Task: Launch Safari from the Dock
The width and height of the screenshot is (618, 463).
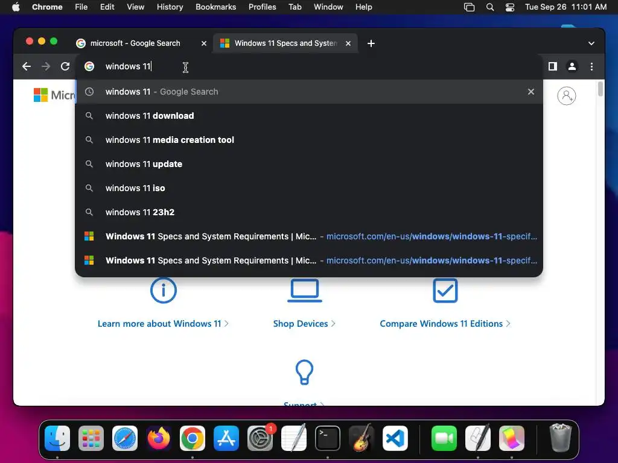Action: (125, 438)
